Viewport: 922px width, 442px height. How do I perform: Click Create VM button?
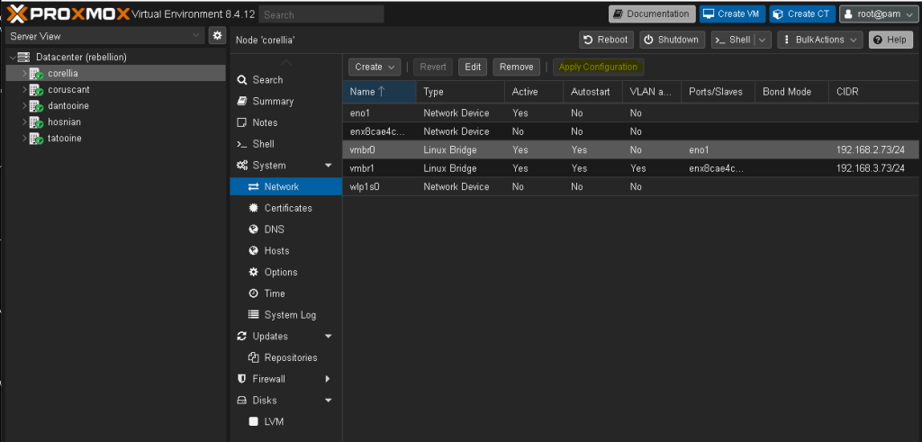coord(732,14)
